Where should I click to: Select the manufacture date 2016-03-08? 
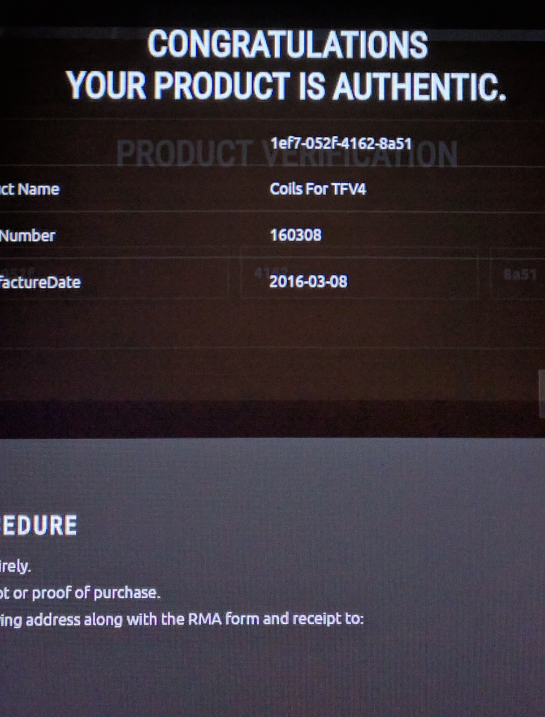(x=308, y=281)
